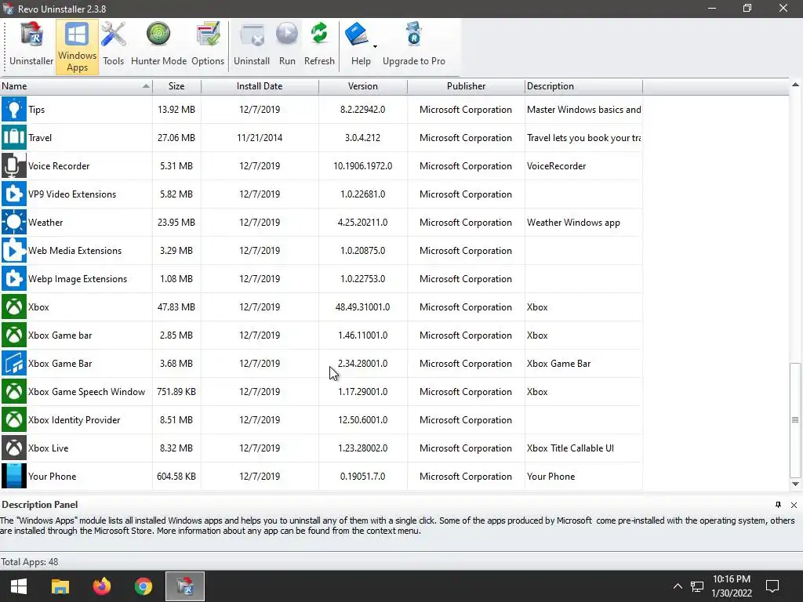803x602 pixels.
Task: Select the VP9 Video Extensions icon
Action: (x=14, y=194)
